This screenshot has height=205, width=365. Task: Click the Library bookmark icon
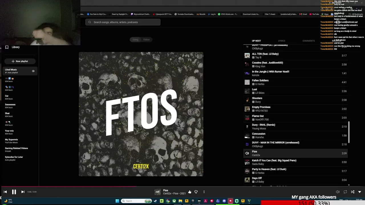(x=7, y=47)
